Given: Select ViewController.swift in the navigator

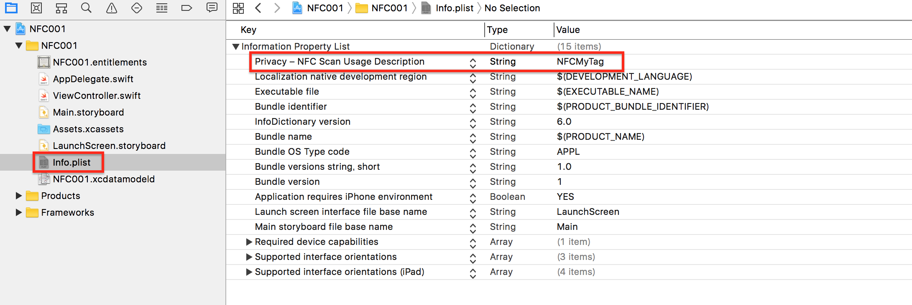Looking at the screenshot, I should [97, 96].
